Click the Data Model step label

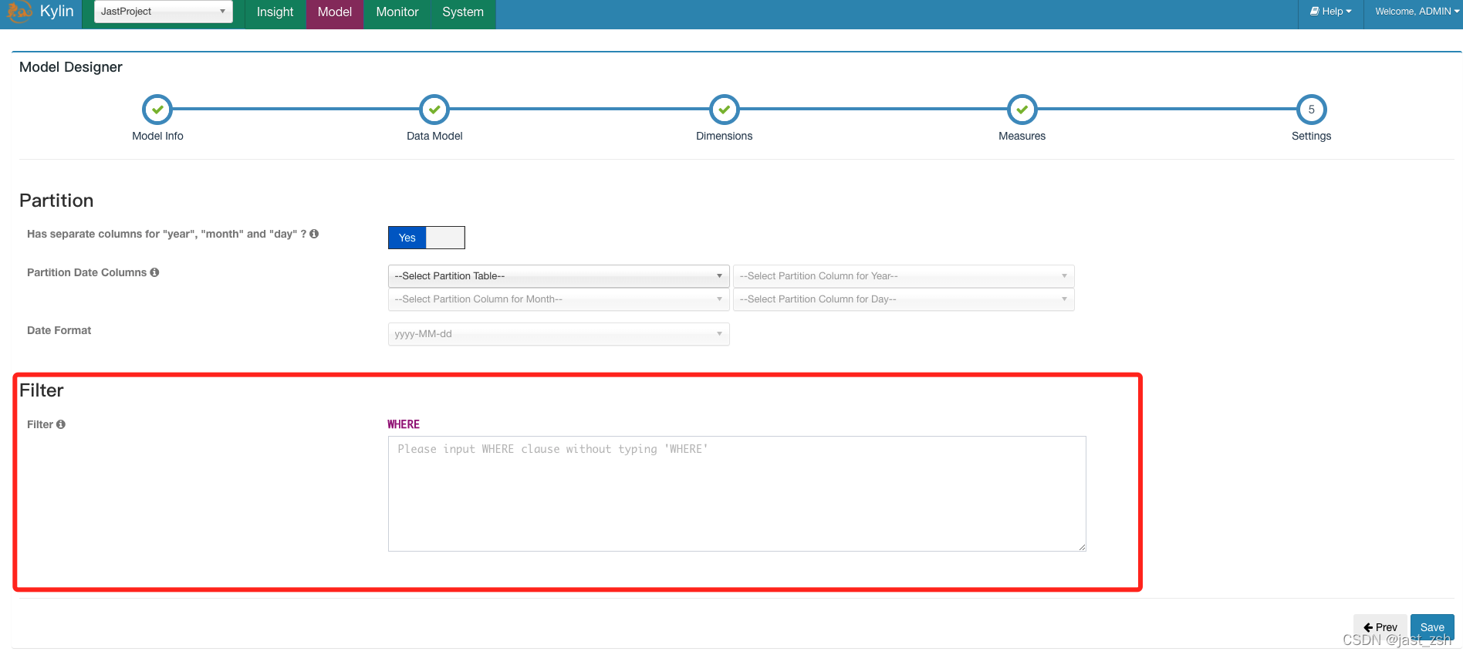coord(434,136)
